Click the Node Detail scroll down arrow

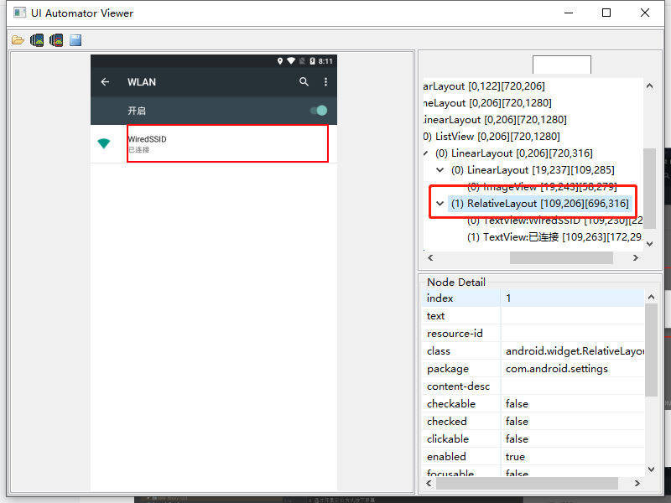[x=652, y=469]
